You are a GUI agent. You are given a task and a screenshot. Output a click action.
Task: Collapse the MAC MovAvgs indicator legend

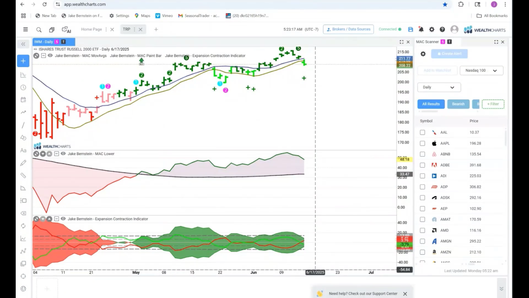[43, 55]
